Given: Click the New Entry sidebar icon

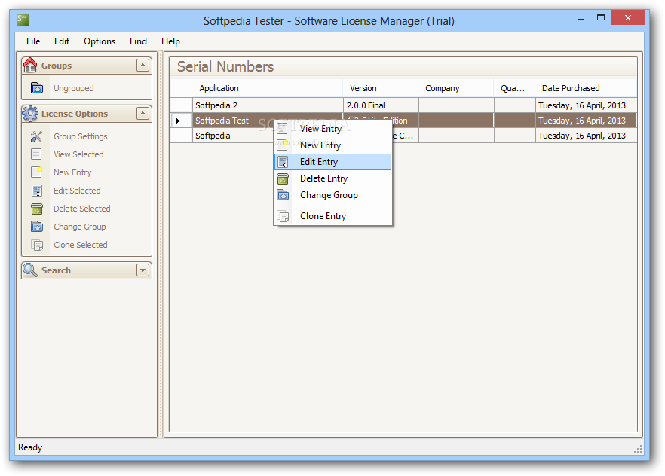Looking at the screenshot, I should 36,172.
